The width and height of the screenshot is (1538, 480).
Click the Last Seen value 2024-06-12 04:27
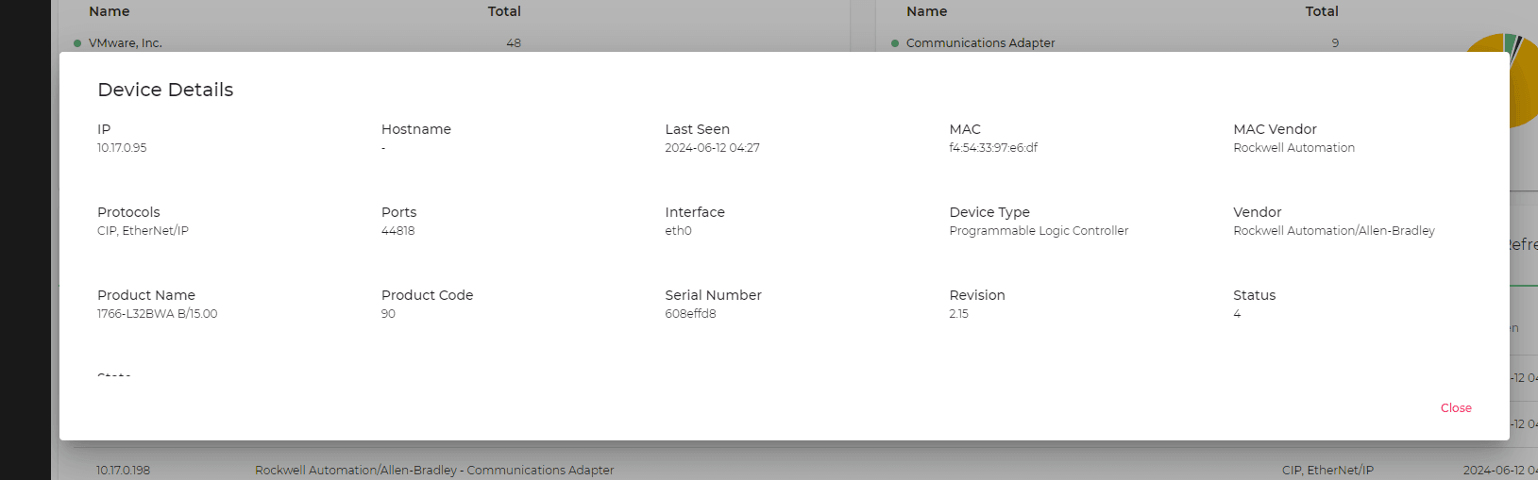[712, 148]
